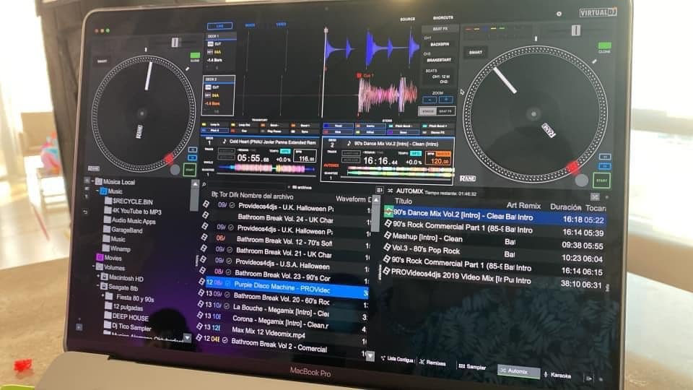Click the left deck pitch fader handle
693x390 pixels.
click(175, 43)
